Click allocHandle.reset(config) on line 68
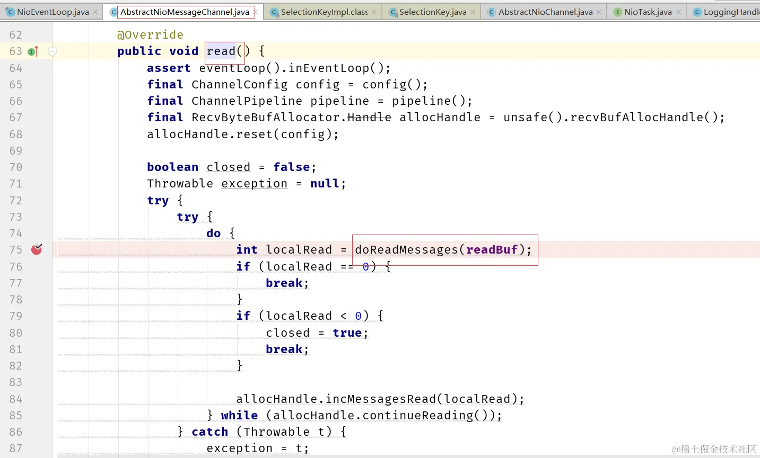The height and width of the screenshot is (458, 760). click(242, 134)
